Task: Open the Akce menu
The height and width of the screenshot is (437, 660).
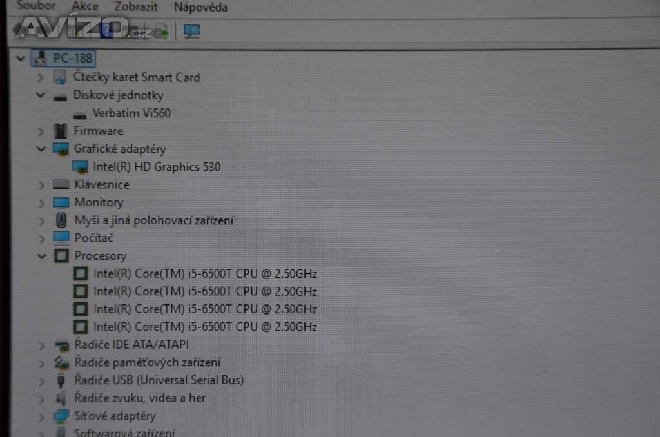Action: pos(85,6)
